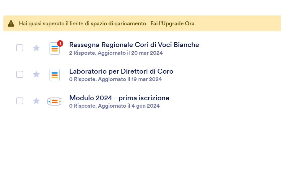
Task: Select the Rassegna Regionale form checkbox
Action: 19,48
